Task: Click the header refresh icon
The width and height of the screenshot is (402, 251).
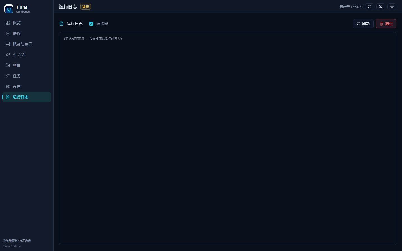Action: (x=370, y=7)
